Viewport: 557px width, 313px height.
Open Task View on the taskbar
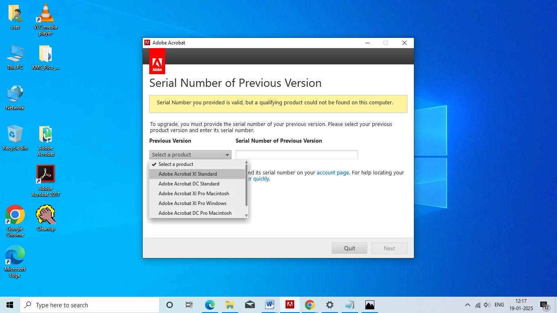tap(189, 305)
